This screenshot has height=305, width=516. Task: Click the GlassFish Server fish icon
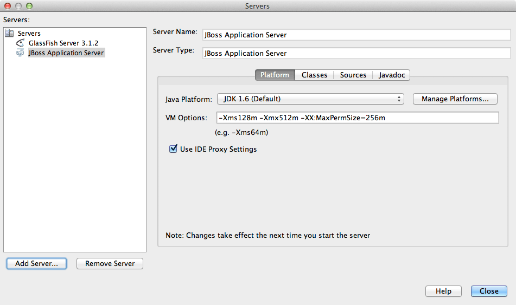[21, 43]
